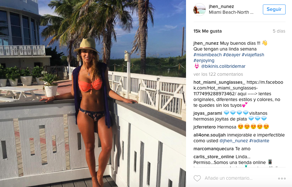Open all4one.souljah commenter profile

pyautogui.click(x=209, y=135)
